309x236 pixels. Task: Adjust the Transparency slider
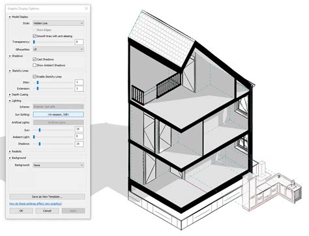34,42
